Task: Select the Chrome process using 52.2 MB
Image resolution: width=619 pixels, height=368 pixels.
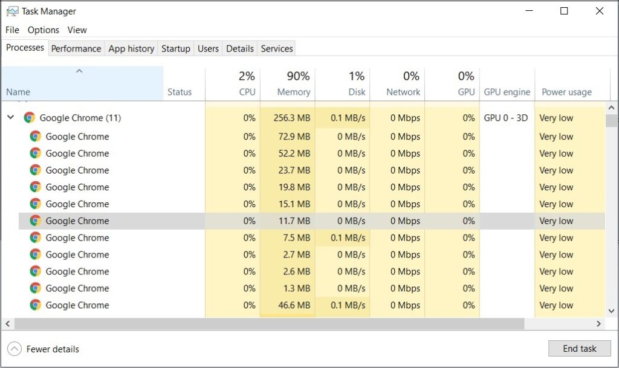Action: coord(77,153)
